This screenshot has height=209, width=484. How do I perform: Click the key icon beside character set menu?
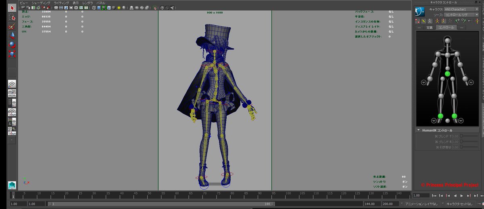478,204
